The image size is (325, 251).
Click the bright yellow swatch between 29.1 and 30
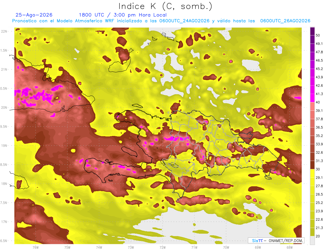312,173
